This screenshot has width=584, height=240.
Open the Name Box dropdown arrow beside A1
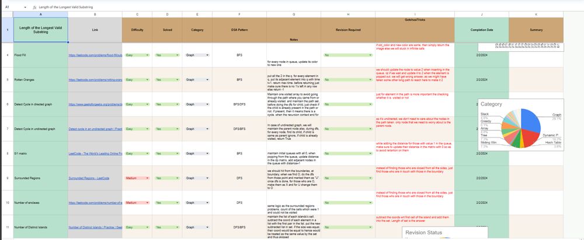26,7
